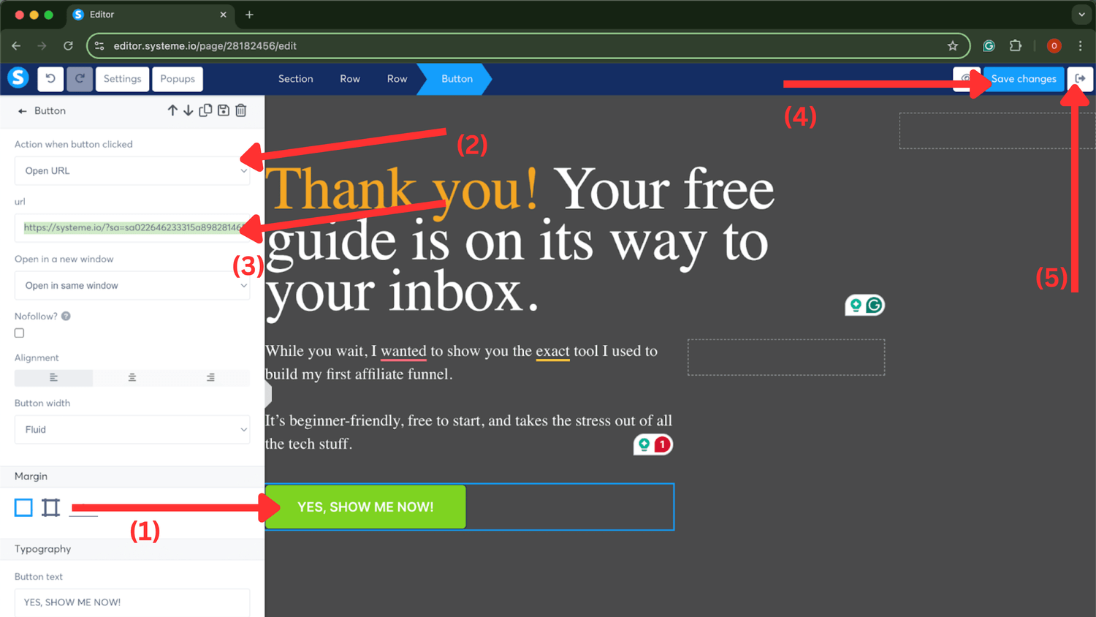This screenshot has width=1096, height=617.
Task: Select the Editor browser tab
Action: [x=151, y=15]
